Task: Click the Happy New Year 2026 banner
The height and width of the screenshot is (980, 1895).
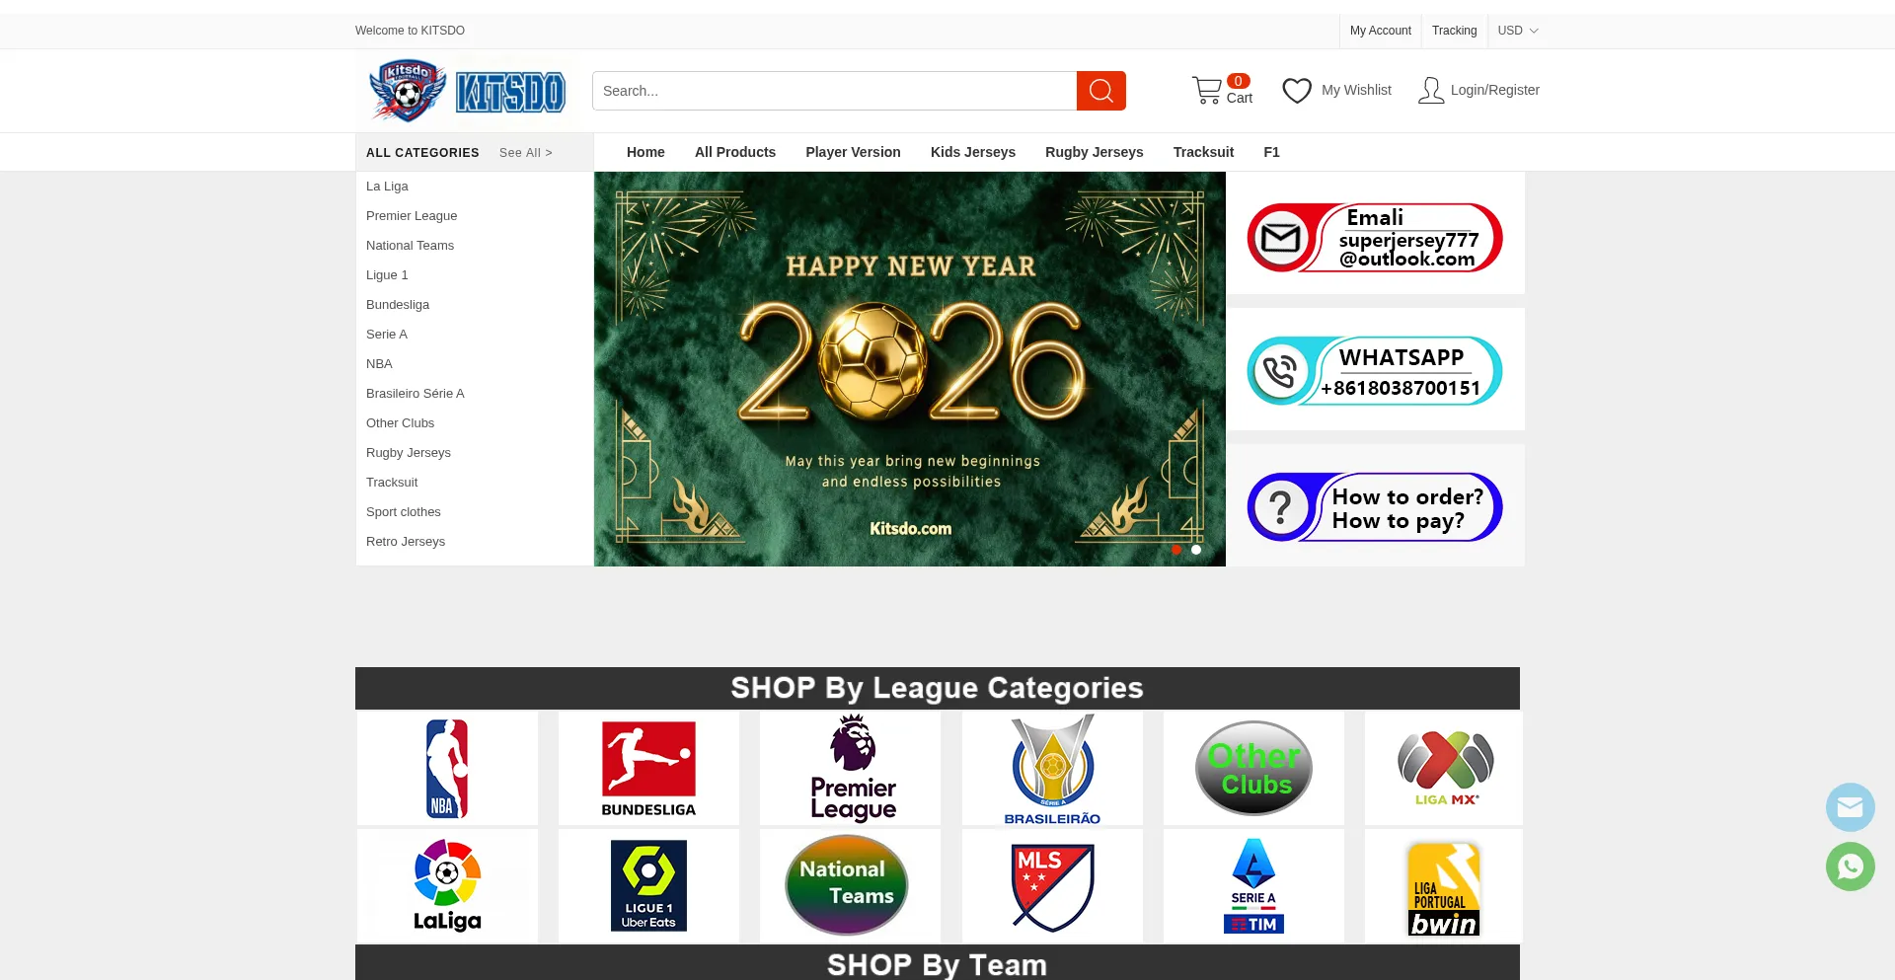Action: (x=910, y=369)
